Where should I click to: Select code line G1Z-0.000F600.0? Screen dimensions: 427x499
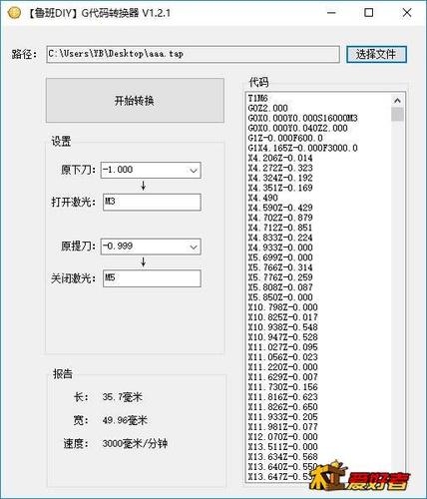click(x=285, y=138)
